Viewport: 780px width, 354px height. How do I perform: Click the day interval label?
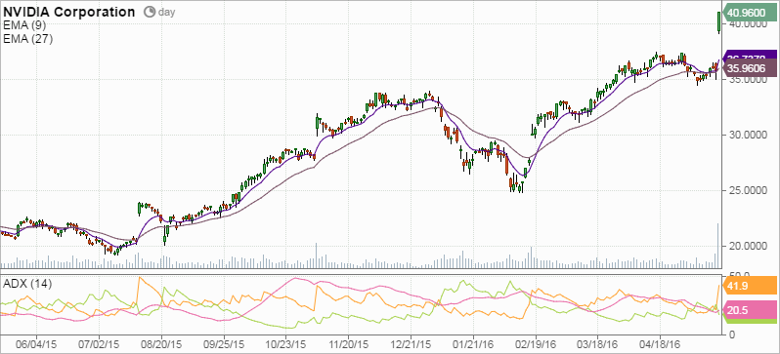[166, 13]
